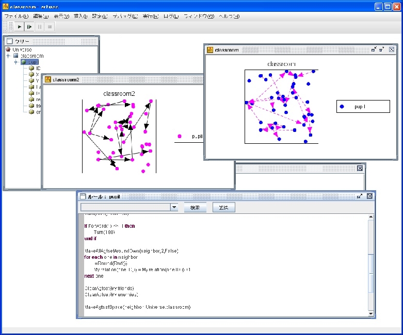Image resolution: width=403 pixels, height=335 pixels.
Task: Click the search text field in rule editor
Action: (x=125, y=207)
